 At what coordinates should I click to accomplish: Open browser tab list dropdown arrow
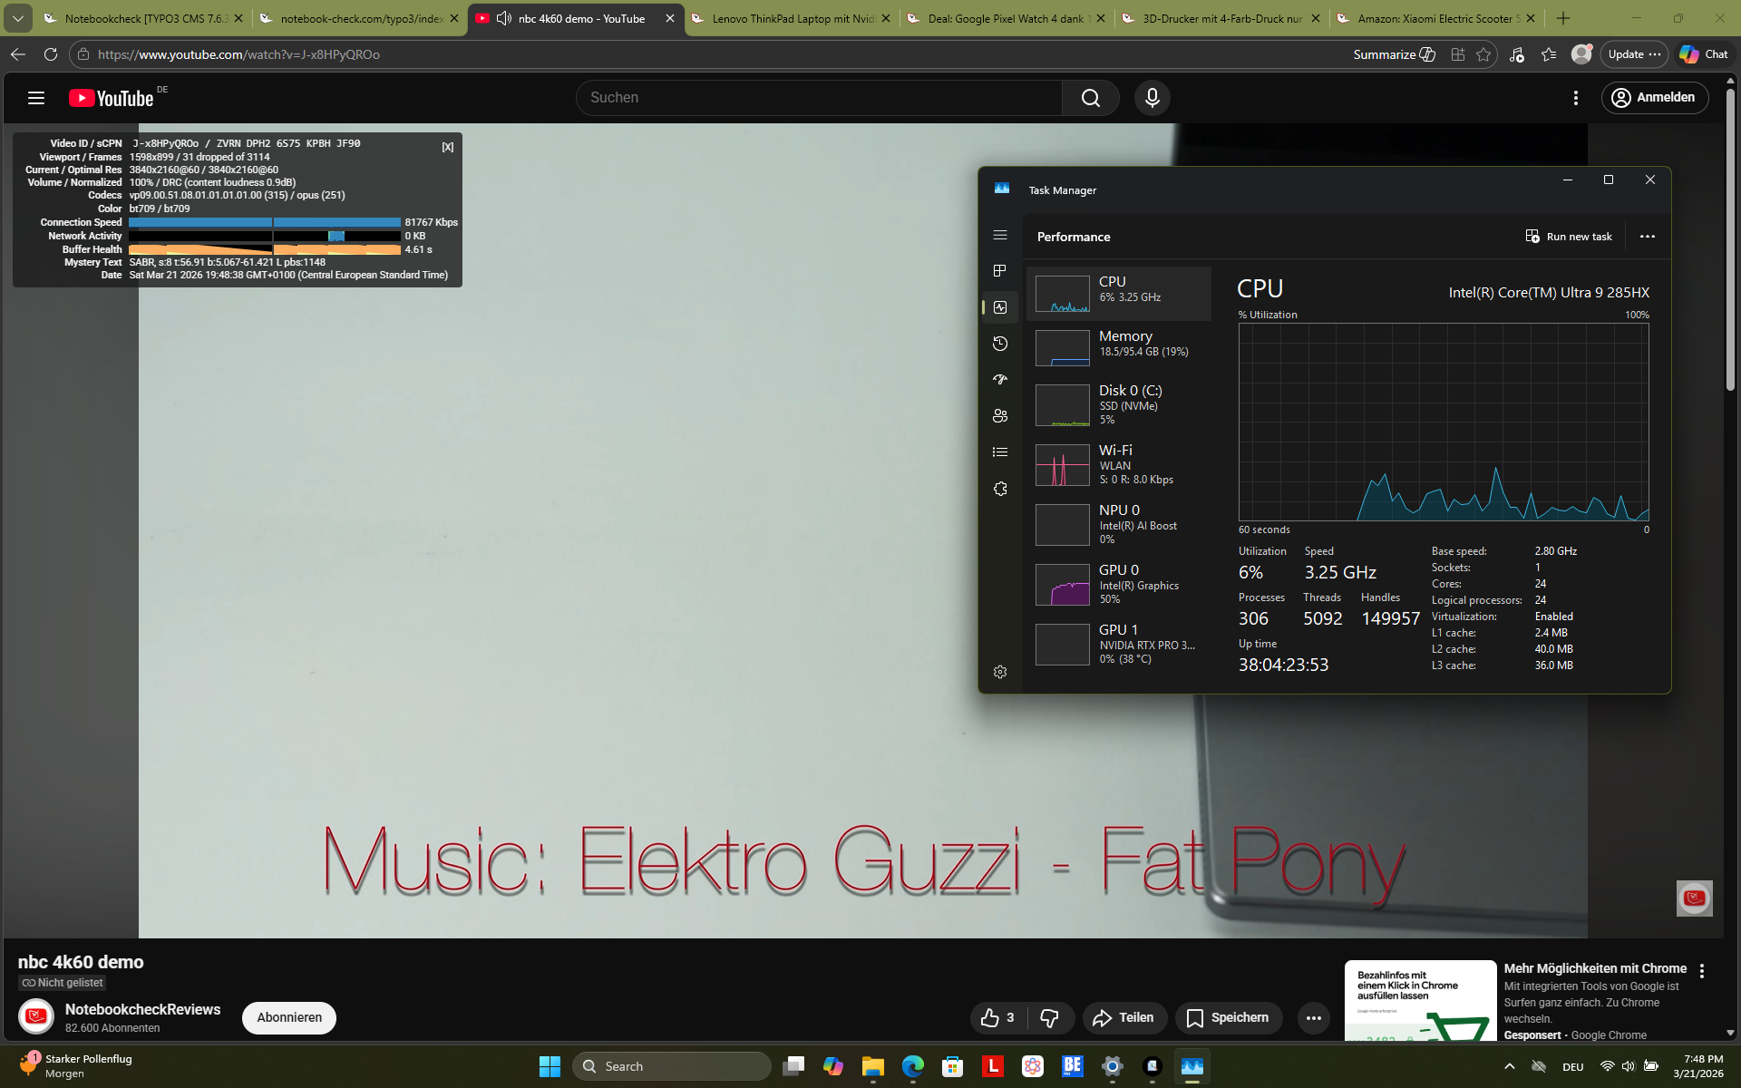coord(18,18)
